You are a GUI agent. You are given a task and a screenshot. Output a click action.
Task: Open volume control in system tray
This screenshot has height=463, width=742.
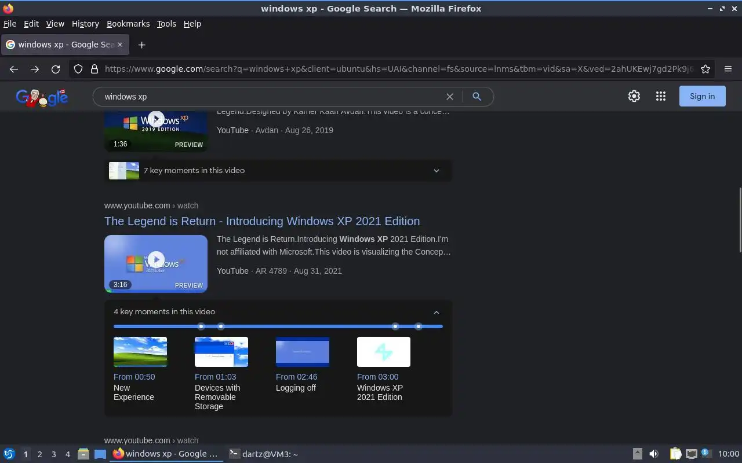point(654,454)
